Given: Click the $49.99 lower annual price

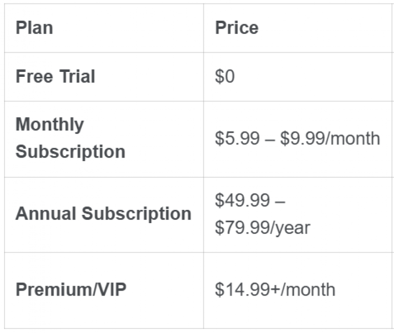Looking at the screenshot, I should (242, 200).
